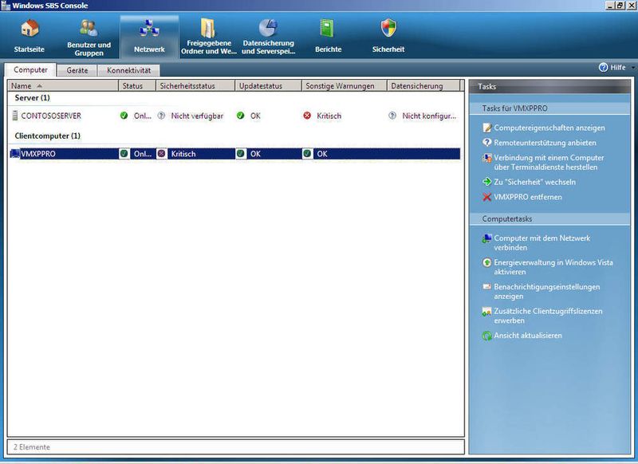Click the Nicht konfiguriert backup status icon

392,116
